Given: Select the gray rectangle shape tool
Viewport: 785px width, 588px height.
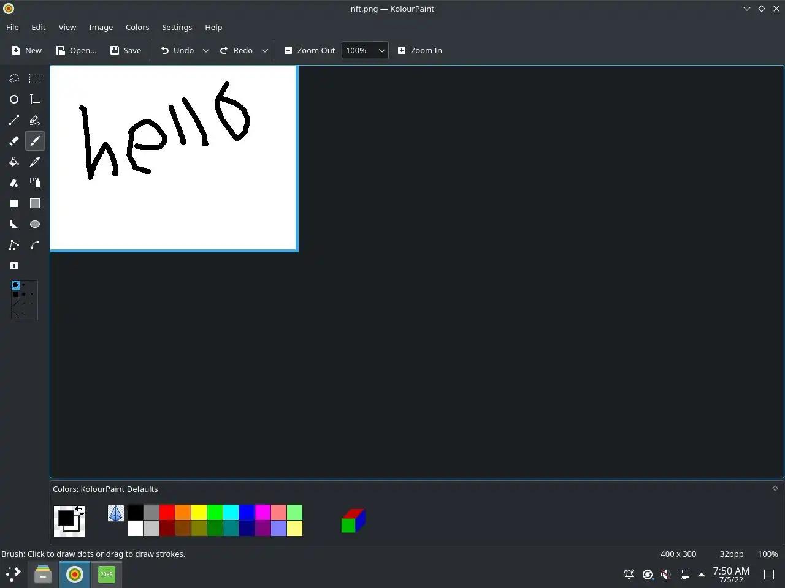Looking at the screenshot, I should click(35, 203).
